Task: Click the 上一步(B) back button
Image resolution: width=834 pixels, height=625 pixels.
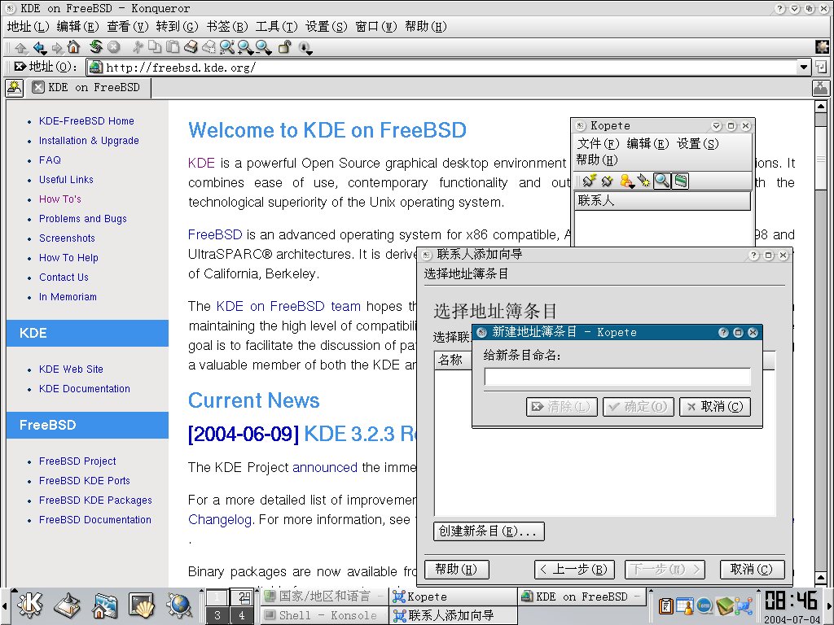Action: point(574,569)
